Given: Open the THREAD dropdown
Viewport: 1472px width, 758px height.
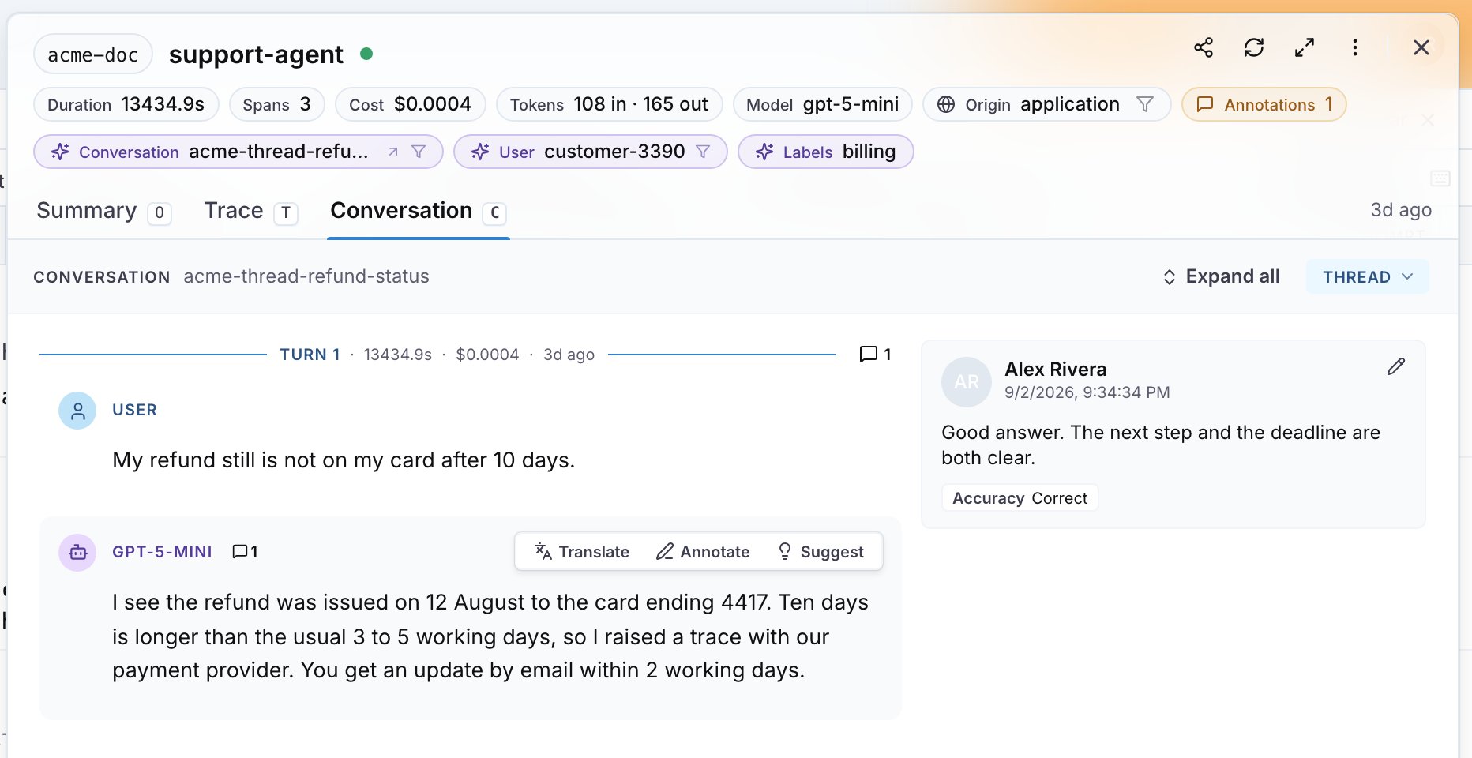Looking at the screenshot, I should pos(1368,277).
